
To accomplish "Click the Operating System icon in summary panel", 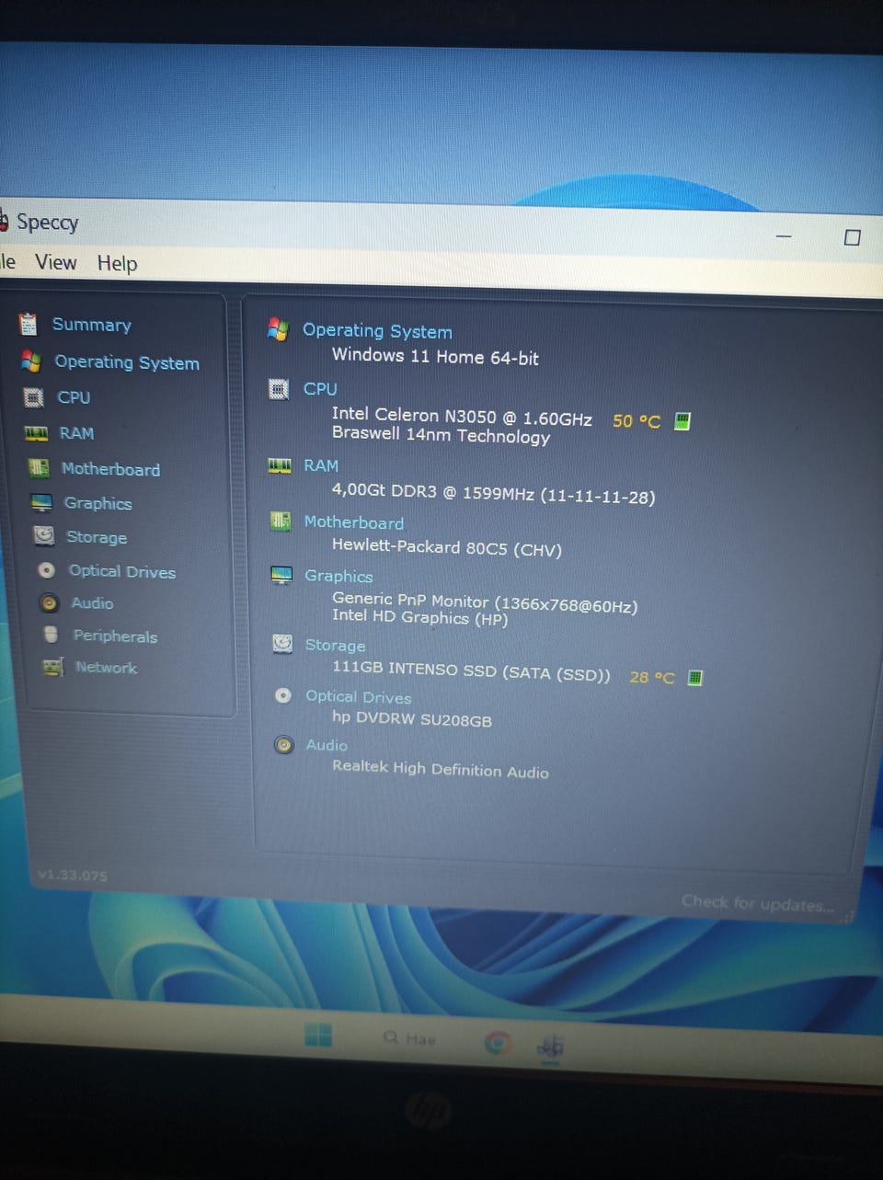I will [x=278, y=328].
